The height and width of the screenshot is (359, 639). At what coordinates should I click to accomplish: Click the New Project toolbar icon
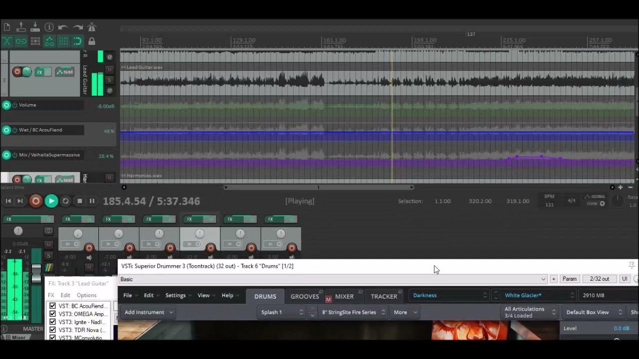click(x=7, y=27)
